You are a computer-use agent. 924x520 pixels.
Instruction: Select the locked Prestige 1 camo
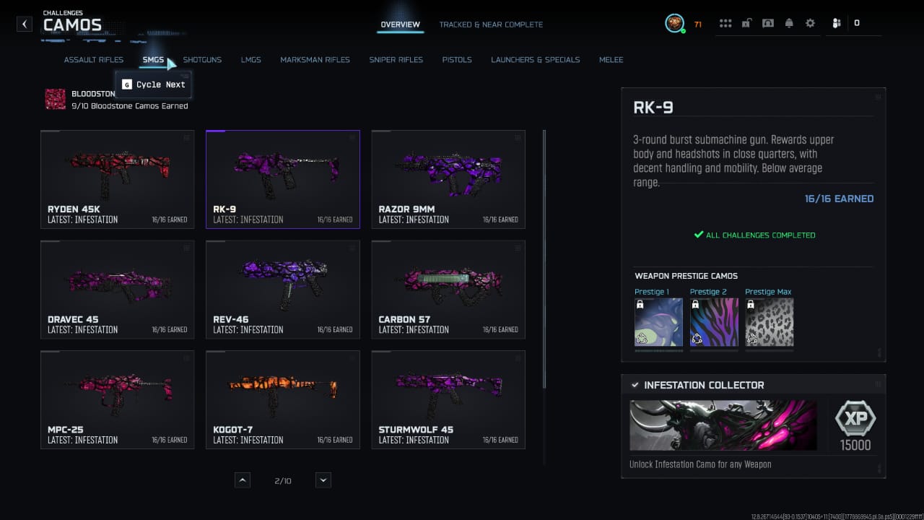pyautogui.click(x=658, y=322)
